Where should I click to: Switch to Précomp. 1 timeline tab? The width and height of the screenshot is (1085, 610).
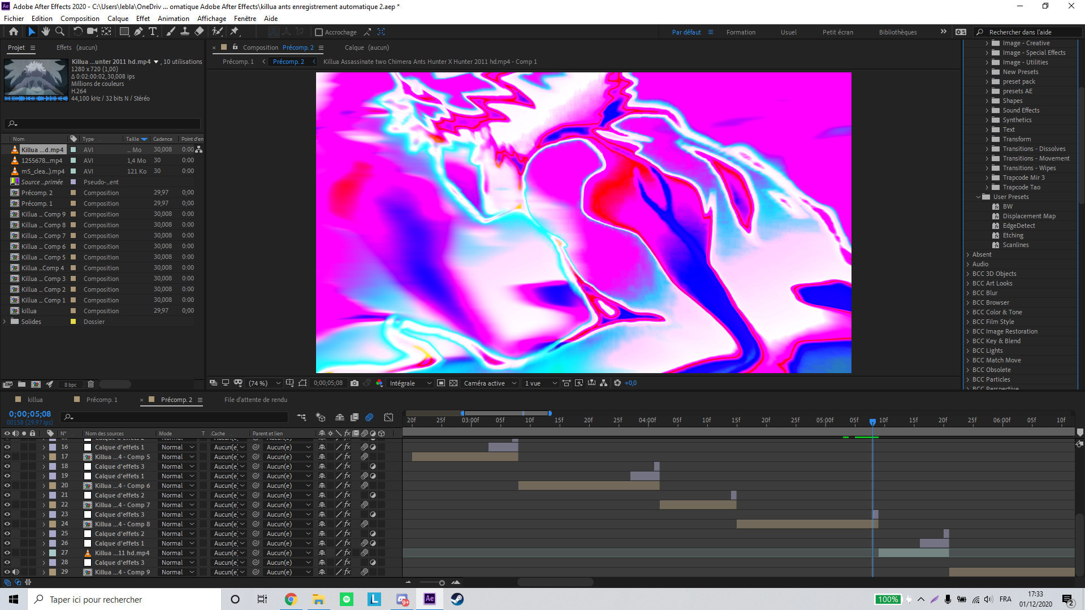(x=102, y=400)
